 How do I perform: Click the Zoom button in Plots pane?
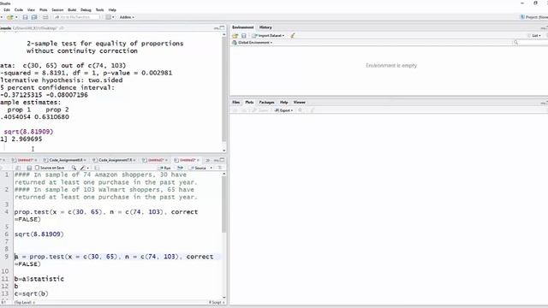pos(260,110)
